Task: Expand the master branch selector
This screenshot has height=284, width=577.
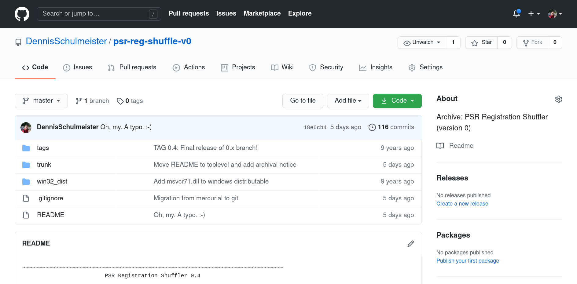Action: click(x=41, y=101)
